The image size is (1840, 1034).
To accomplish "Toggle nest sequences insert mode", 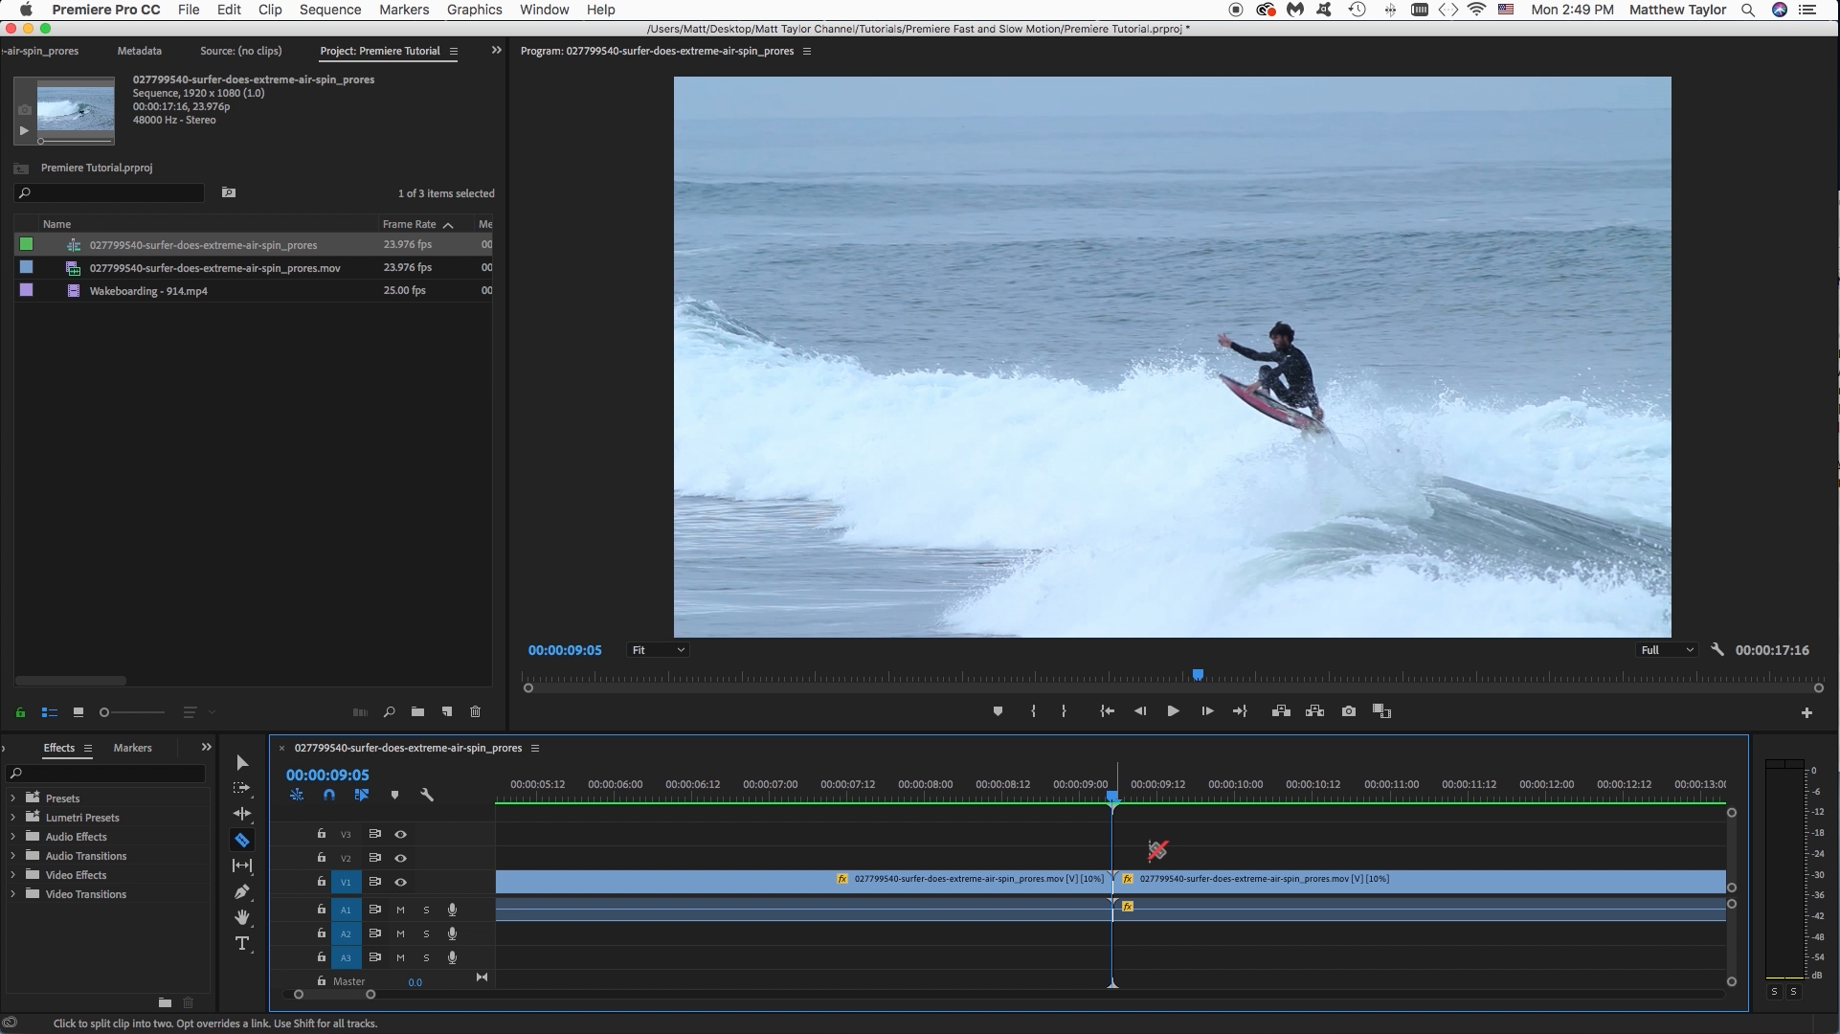I will click(297, 795).
